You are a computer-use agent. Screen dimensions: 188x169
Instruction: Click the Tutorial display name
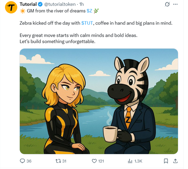(28, 4)
